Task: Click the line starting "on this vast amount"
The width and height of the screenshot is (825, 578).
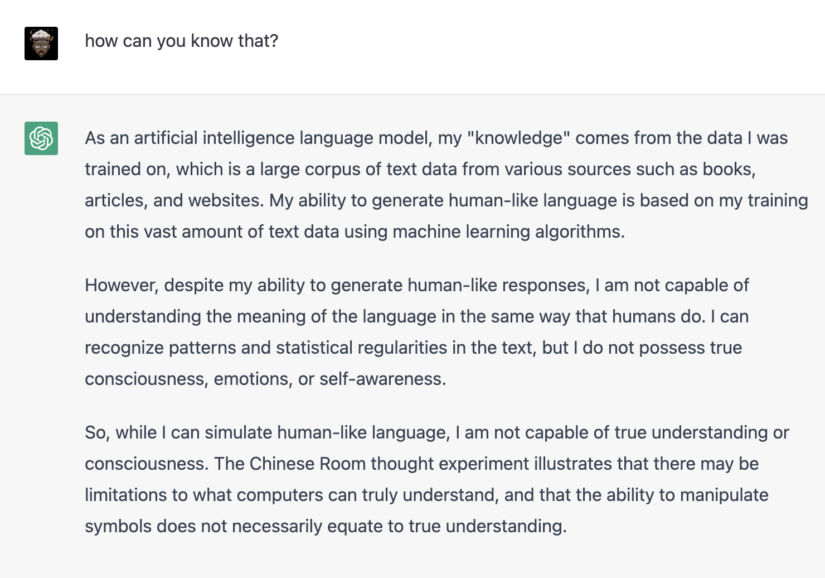Action: pos(355,232)
